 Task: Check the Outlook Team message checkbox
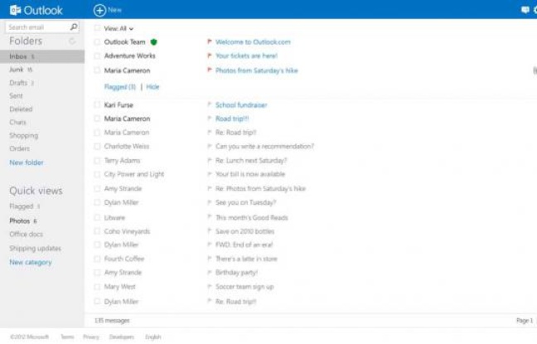click(97, 41)
